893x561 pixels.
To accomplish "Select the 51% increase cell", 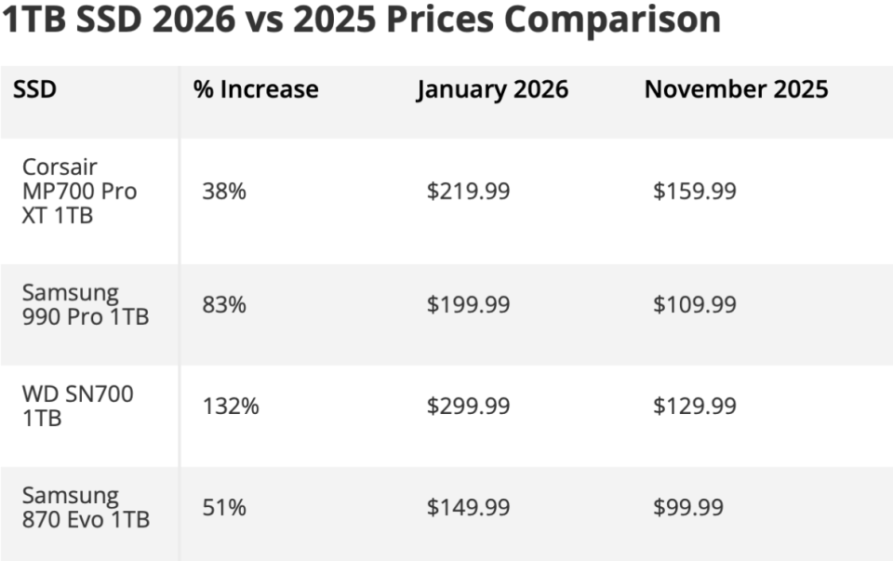I will coord(224,507).
